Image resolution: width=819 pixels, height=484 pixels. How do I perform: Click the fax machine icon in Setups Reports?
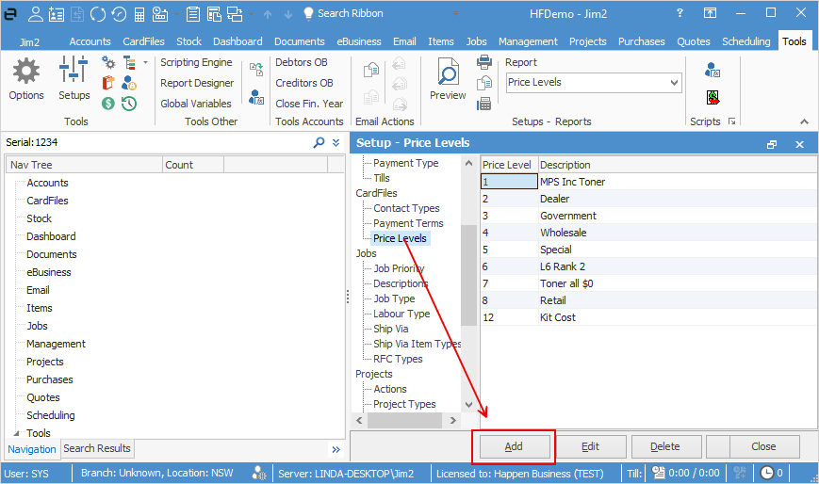click(x=484, y=104)
